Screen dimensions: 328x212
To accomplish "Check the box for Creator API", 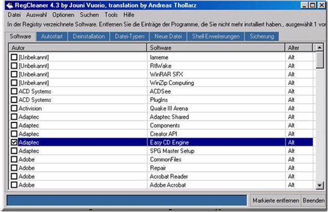I will pyautogui.click(x=14, y=134).
